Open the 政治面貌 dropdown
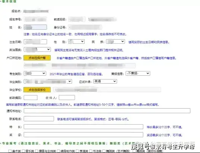This screenshot has height=153, width=200. point(37,50)
